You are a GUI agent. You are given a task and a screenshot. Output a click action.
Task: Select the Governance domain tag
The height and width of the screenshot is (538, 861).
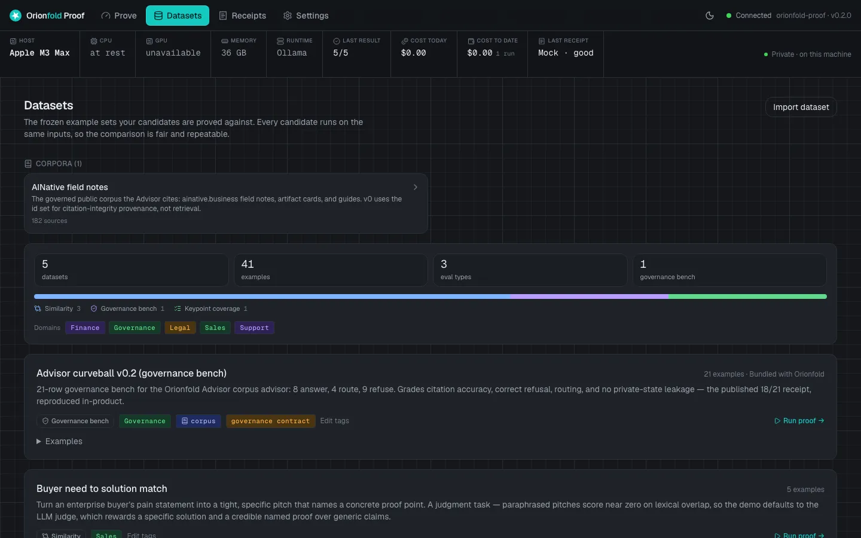(x=135, y=328)
